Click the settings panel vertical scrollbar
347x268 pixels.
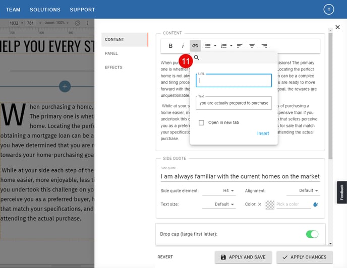click(x=330, y=96)
